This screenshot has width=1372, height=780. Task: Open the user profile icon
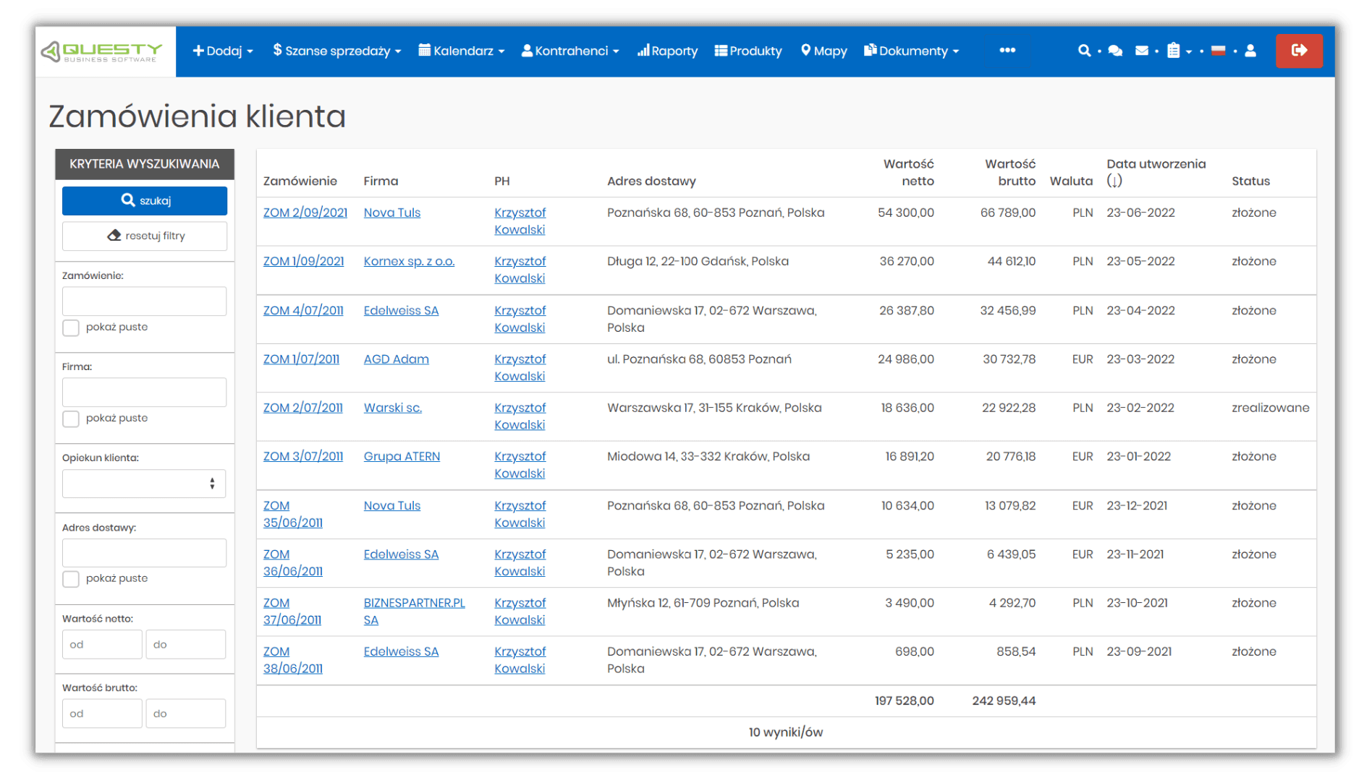pyautogui.click(x=1250, y=51)
